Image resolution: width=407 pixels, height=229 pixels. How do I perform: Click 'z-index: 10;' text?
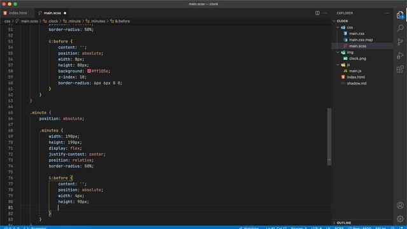72,77
